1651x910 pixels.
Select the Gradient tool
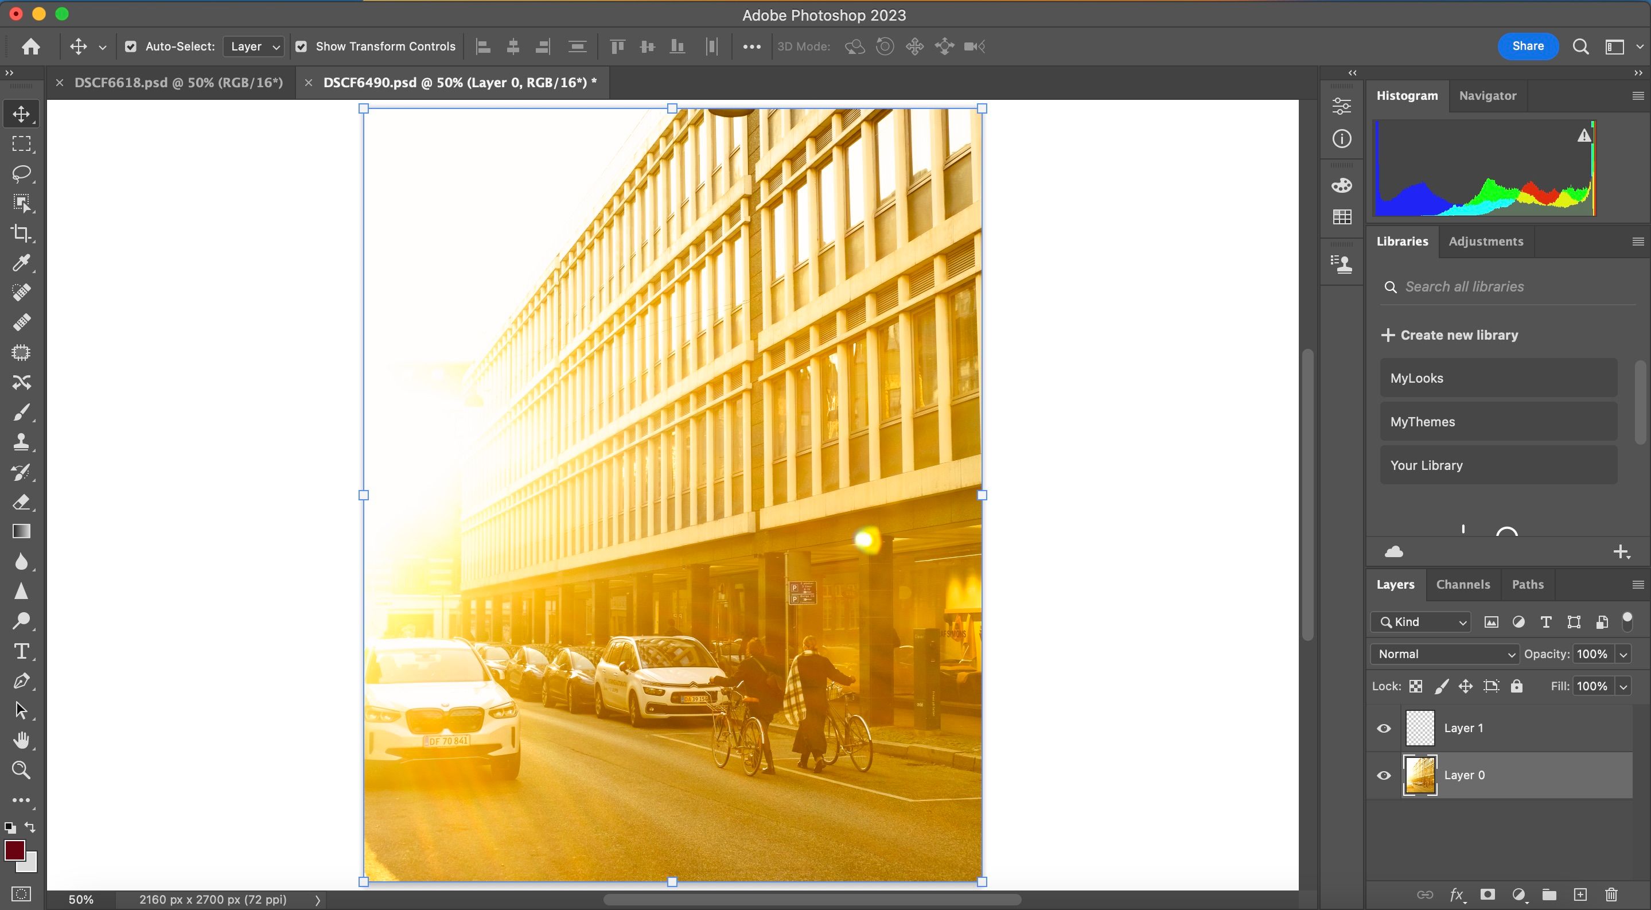coord(21,531)
